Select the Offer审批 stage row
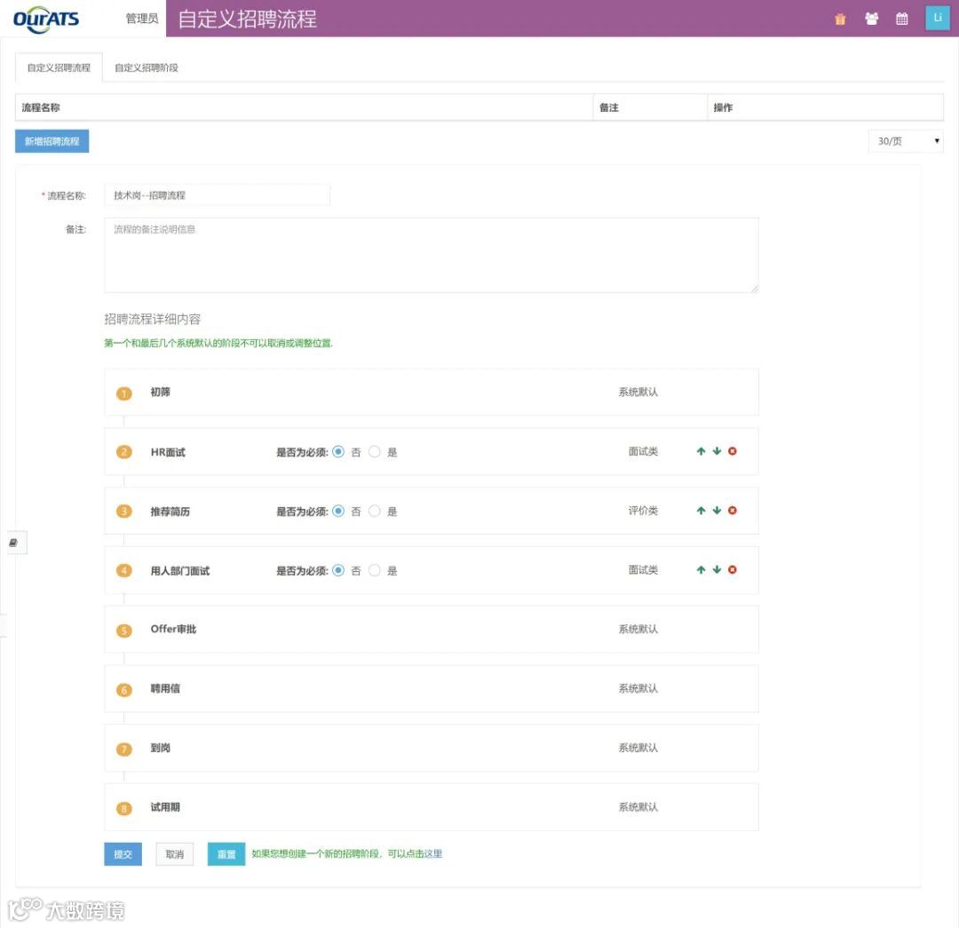The image size is (959, 928). pyautogui.click(x=432, y=630)
